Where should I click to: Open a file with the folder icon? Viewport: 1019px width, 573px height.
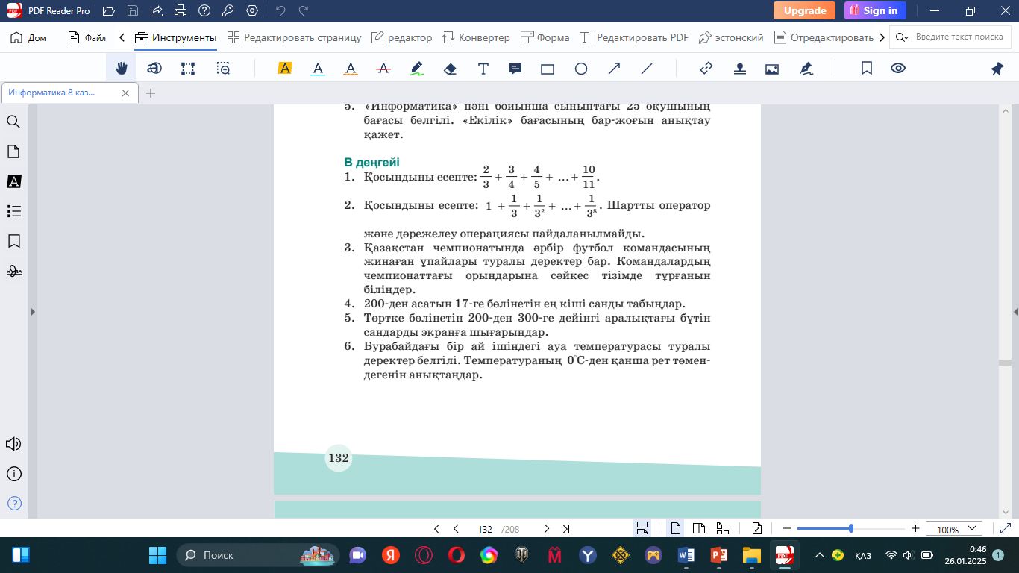109,11
